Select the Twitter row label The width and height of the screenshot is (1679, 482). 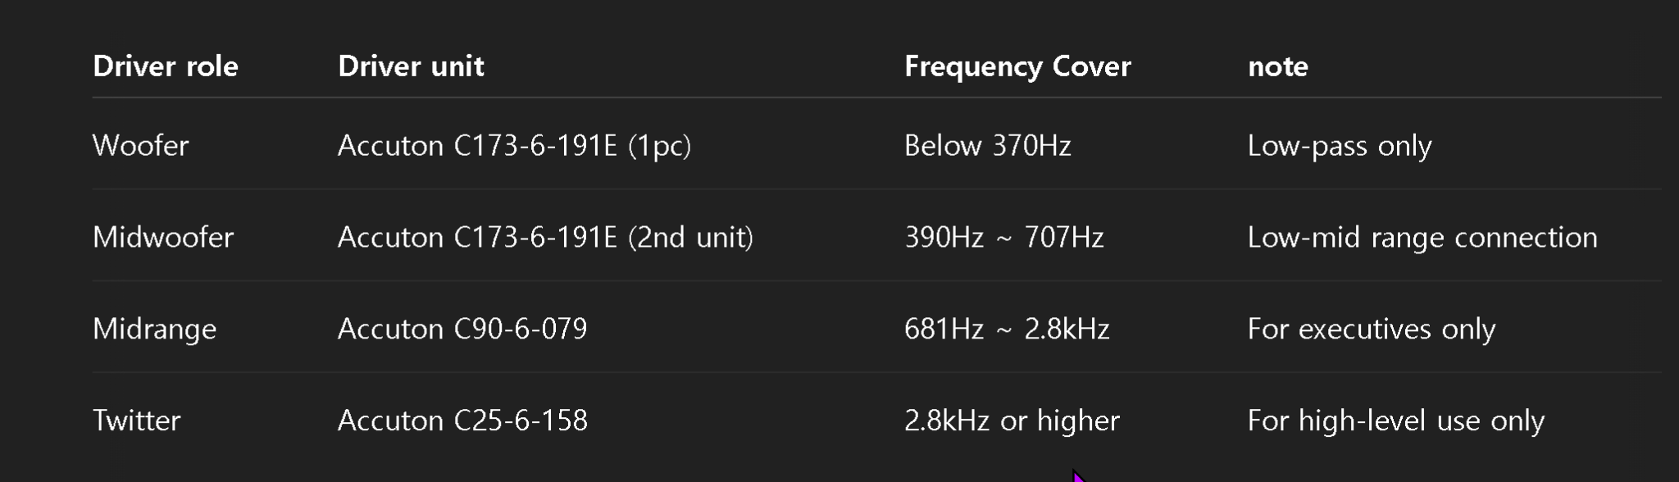(136, 421)
